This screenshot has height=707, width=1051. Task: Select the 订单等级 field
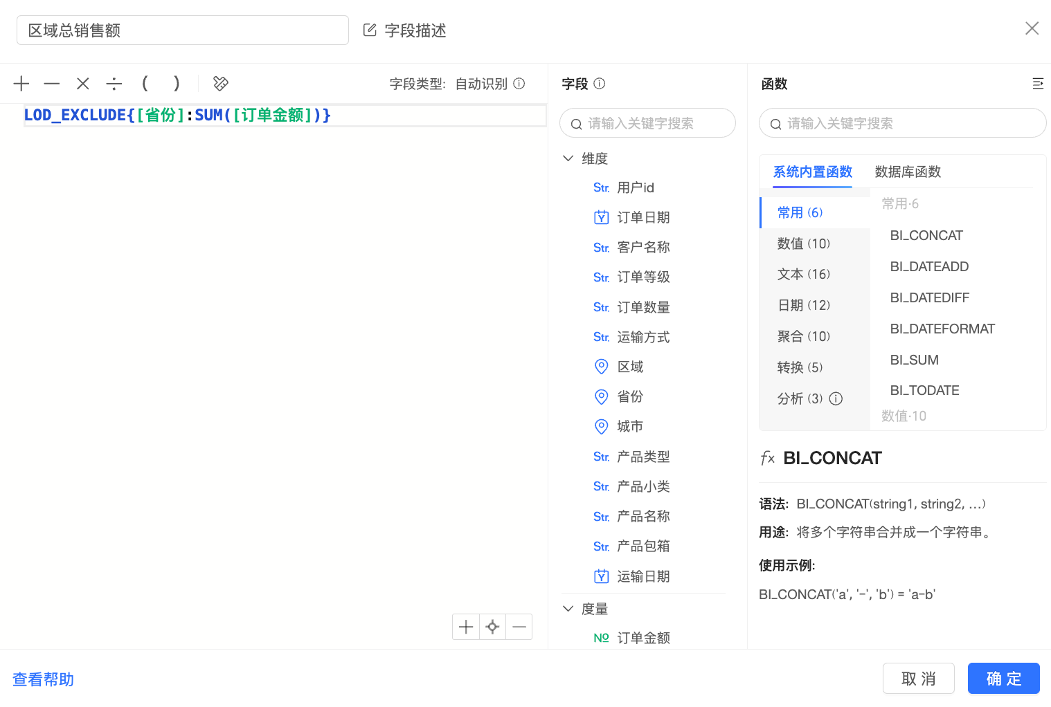644,277
